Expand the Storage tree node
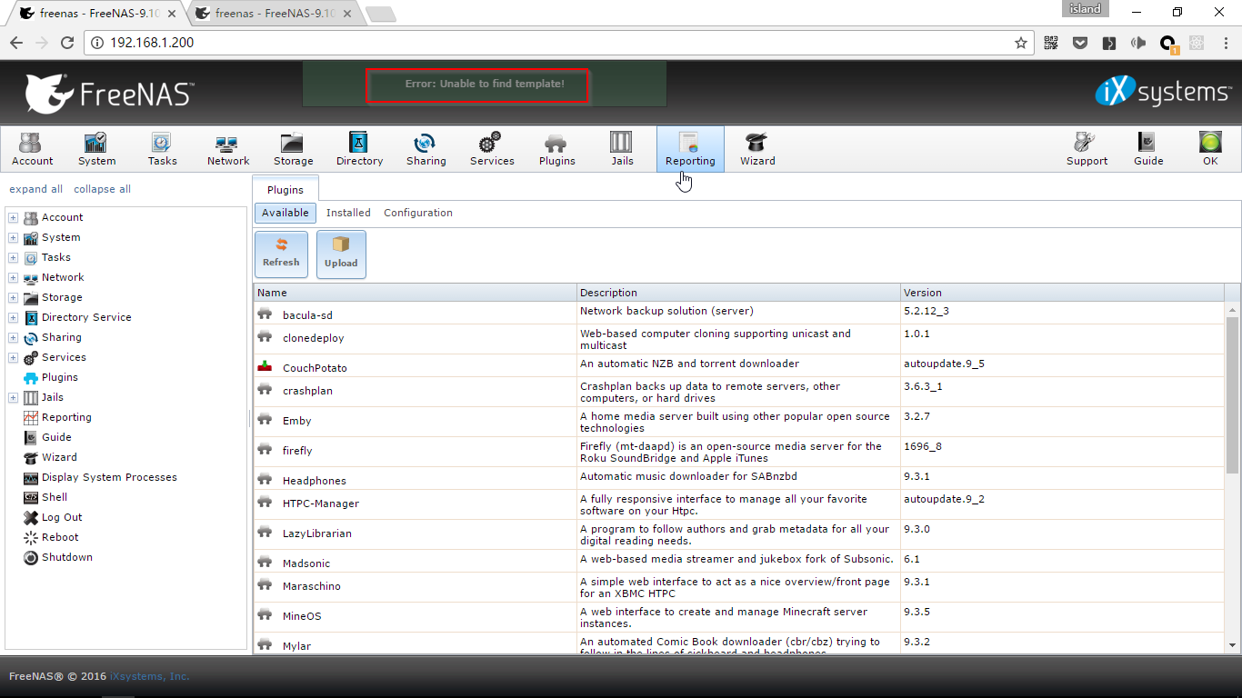The width and height of the screenshot is (1242, 698). (x=13, y=298)
